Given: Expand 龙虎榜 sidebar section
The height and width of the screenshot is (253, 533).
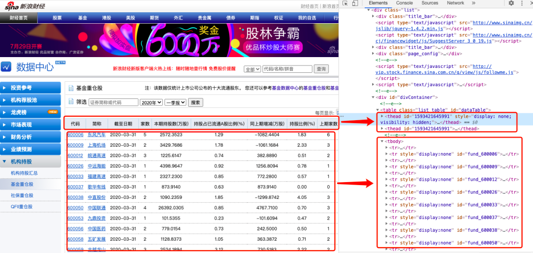Looking at the screenshot, I should (x=31, y=112).
